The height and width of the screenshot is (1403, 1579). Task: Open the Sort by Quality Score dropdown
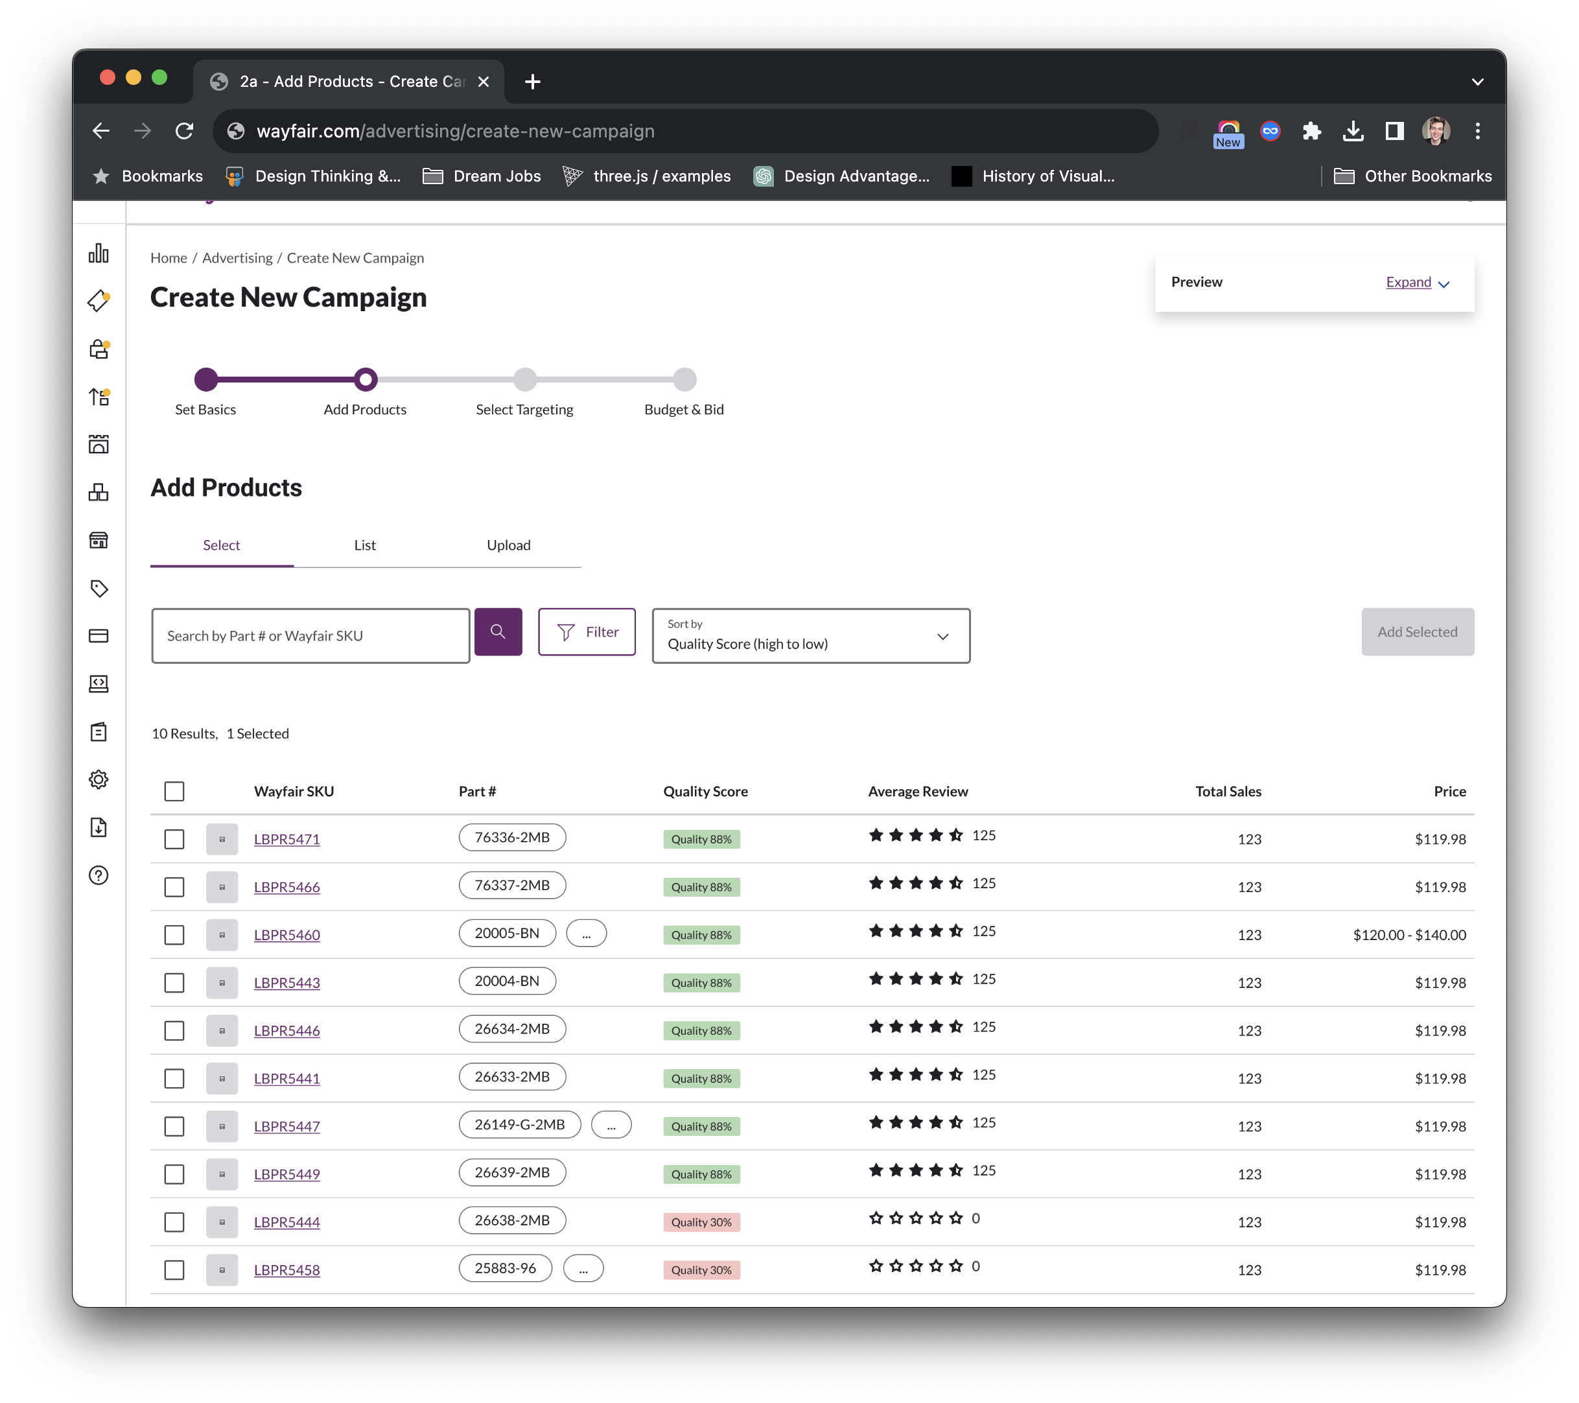(811, 636)
